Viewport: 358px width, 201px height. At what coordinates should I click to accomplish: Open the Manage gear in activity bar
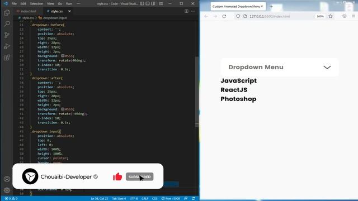(7, 190)
